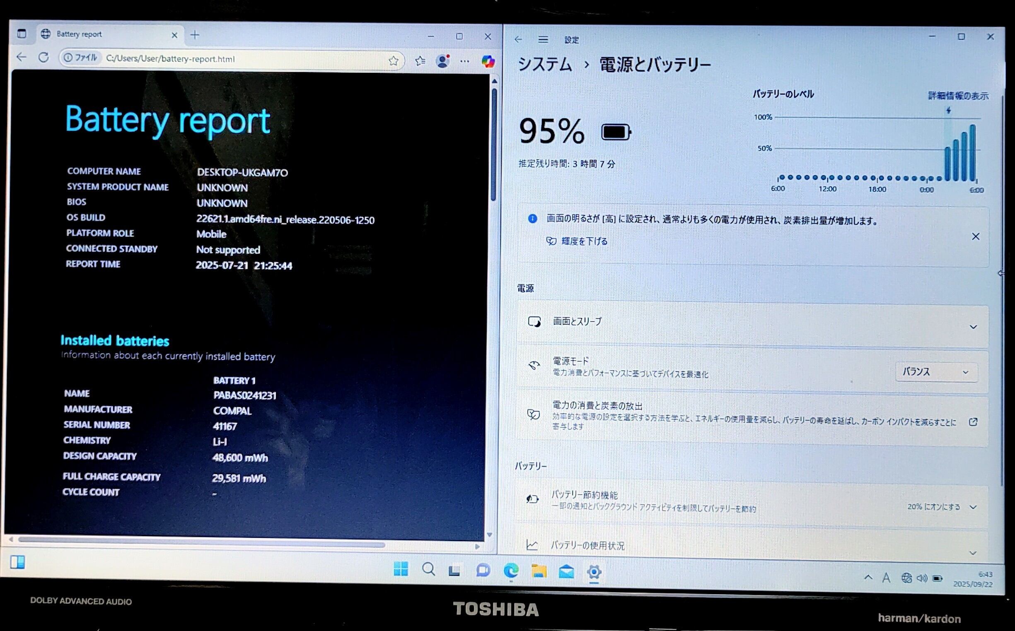Open the Settings hamburger navigation menu
The image size is (1015, 631).
[543, 40]
